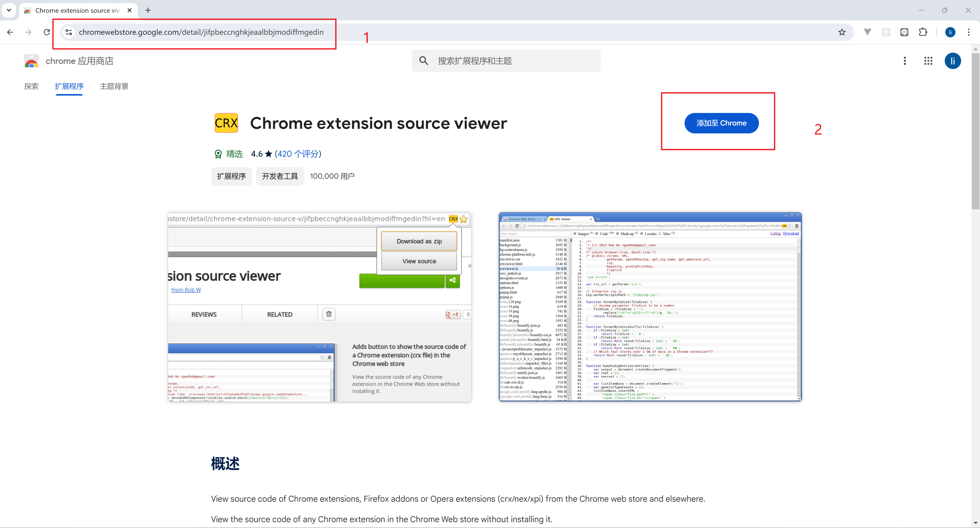The image size is (980, 528).
Task: Click the page vertical scrollbar thumb
Action: click(975, 131)
